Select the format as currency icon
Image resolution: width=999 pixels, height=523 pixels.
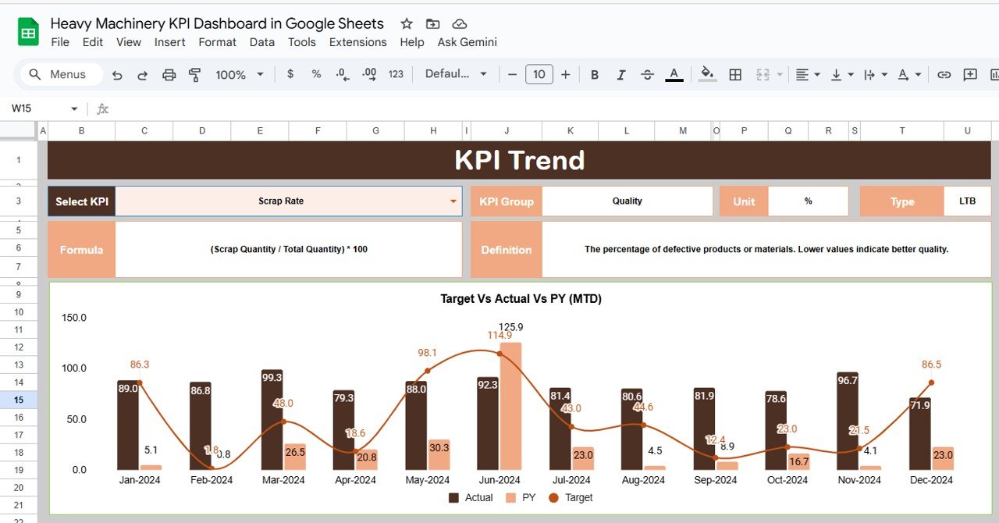point(290,74)
